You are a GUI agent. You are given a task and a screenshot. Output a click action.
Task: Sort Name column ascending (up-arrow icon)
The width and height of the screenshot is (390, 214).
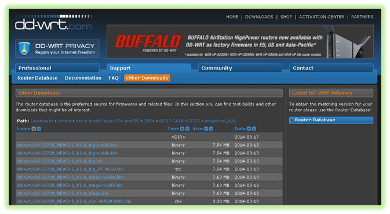pyautogui.click(x=39, y=129)
